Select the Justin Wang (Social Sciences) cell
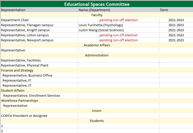Viewport: 193px width, 133px height. [x=101, y=30]
